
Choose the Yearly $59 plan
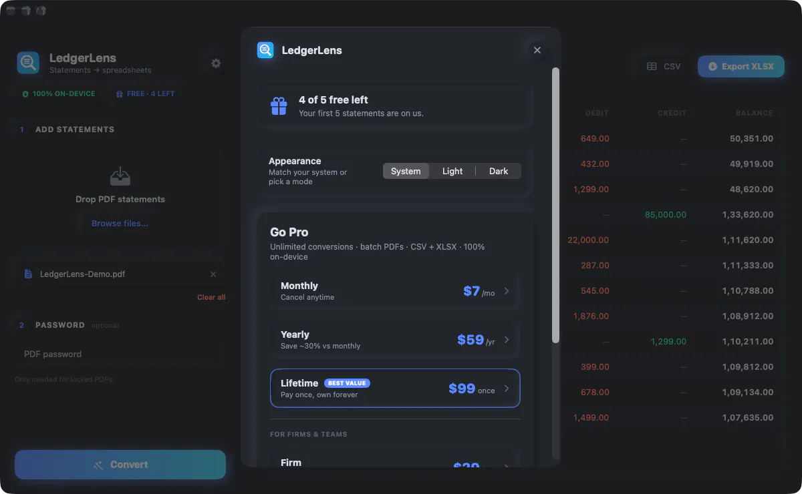point(395,340)
